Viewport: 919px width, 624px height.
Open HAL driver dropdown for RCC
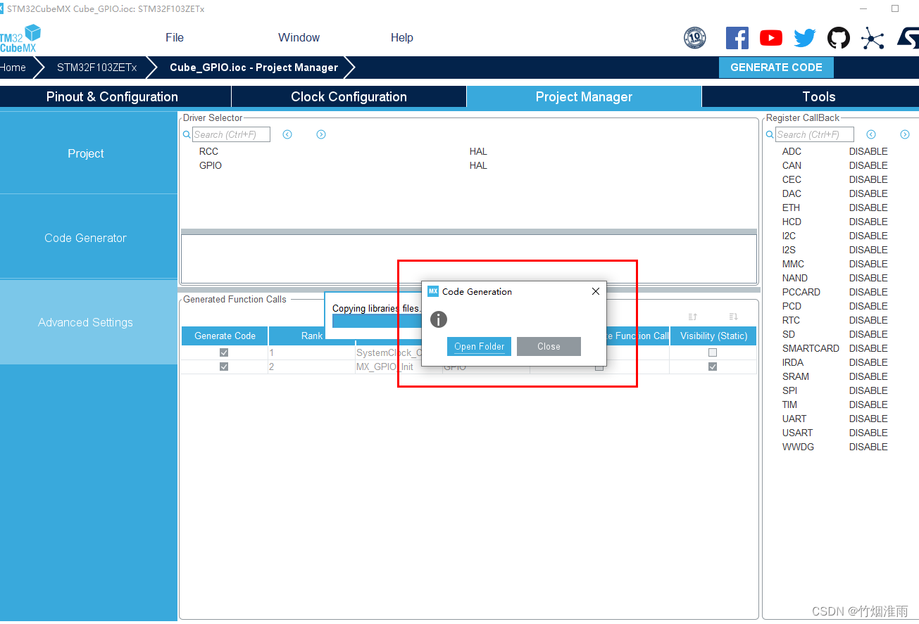point(478,151)
